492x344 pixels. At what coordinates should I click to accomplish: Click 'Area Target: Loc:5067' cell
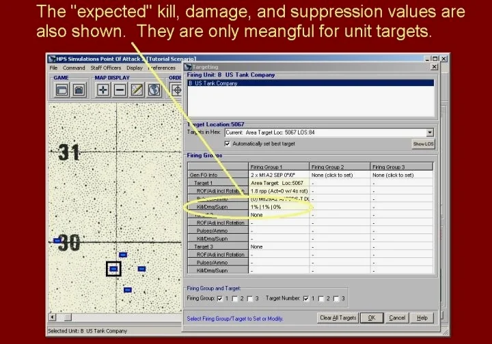[x=279, y=183]
